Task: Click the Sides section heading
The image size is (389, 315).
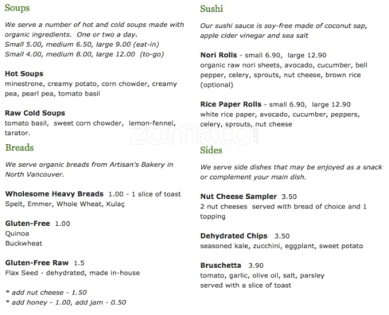Action: coord(211,150)
